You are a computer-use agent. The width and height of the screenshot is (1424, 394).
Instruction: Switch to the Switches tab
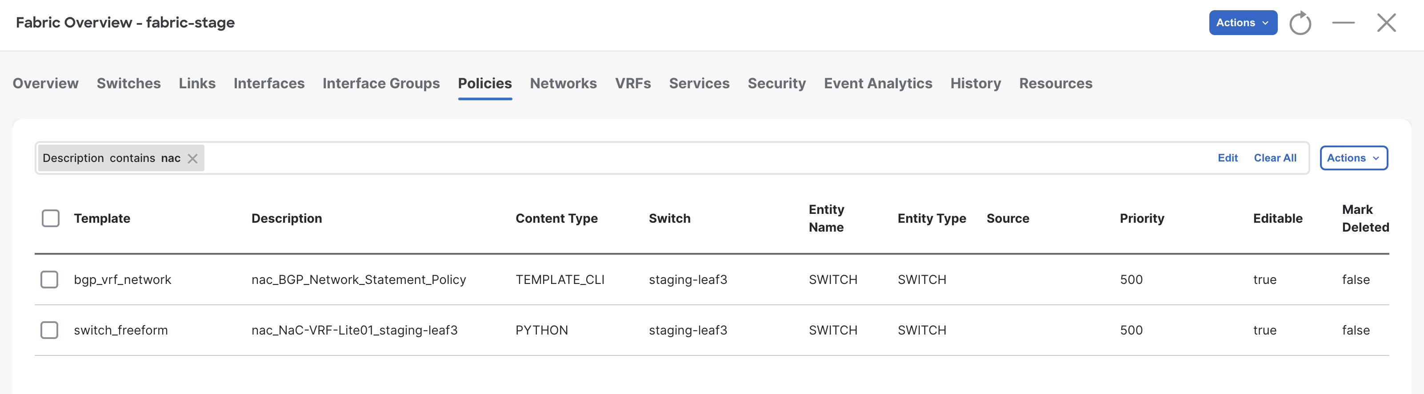point(129,83)
